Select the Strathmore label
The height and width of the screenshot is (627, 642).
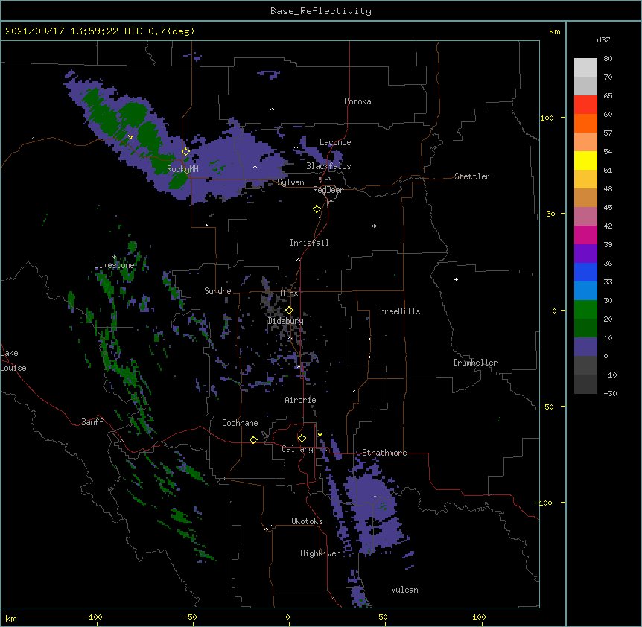pyautogui.click(x=384, y=453)
